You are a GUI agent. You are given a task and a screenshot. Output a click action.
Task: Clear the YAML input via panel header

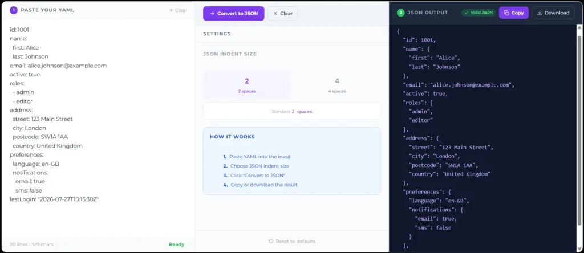179,10
